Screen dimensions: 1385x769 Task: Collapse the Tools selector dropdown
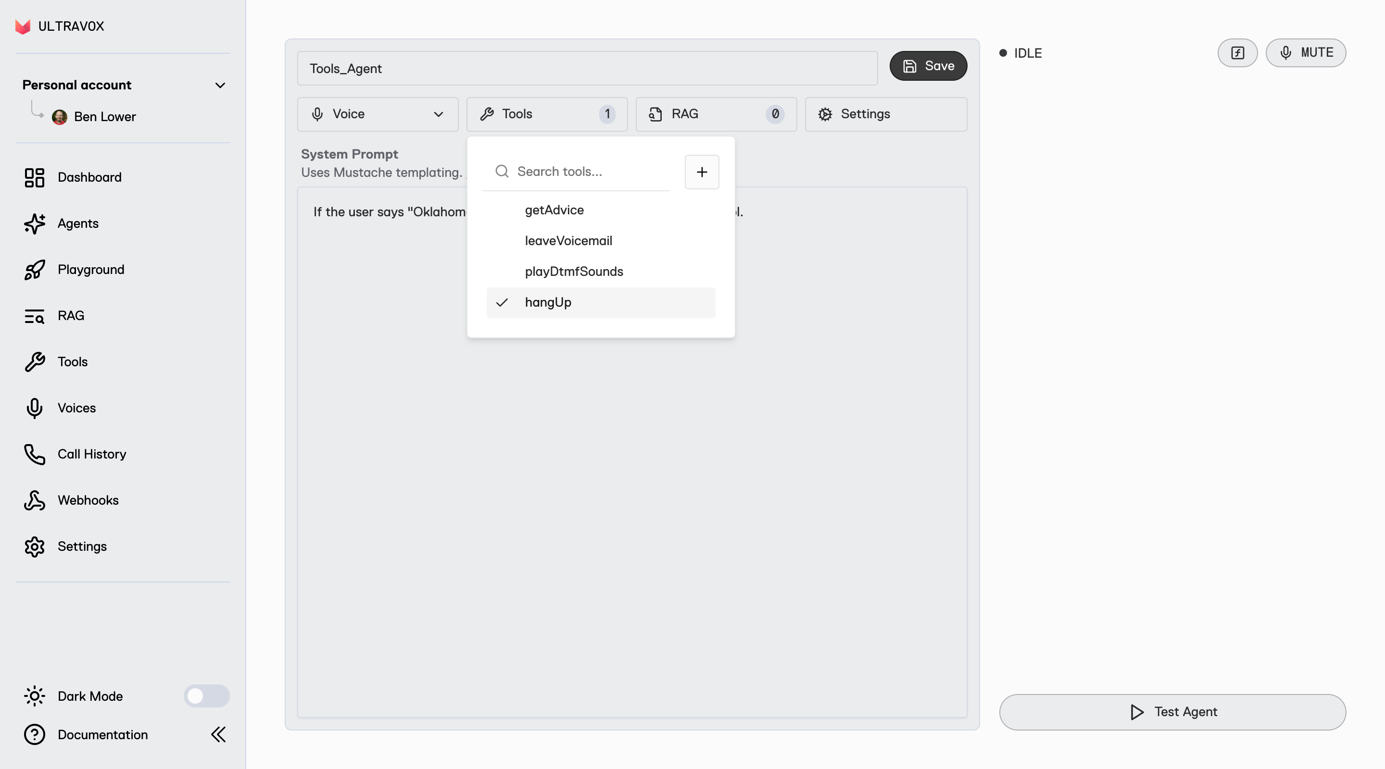pyautogui.click(x=546, y=114)
